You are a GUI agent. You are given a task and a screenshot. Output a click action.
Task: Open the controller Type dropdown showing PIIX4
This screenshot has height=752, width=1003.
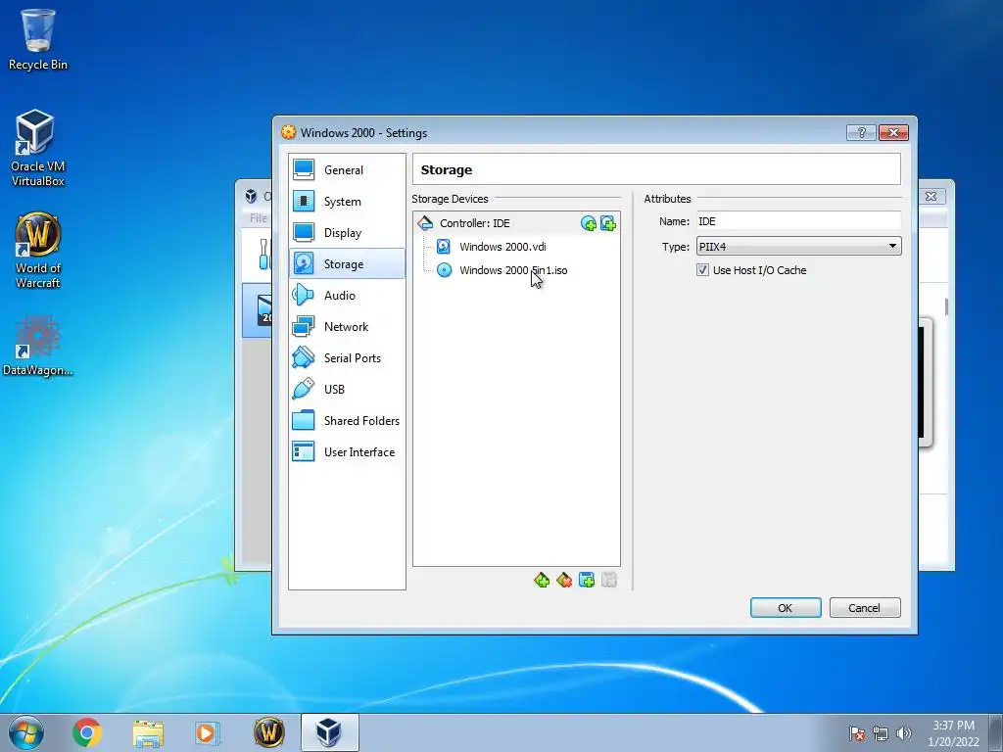point(798,246)
